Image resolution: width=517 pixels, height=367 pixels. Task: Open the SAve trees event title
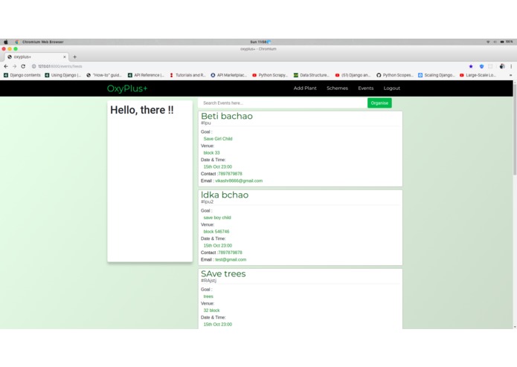click(223, 273)
